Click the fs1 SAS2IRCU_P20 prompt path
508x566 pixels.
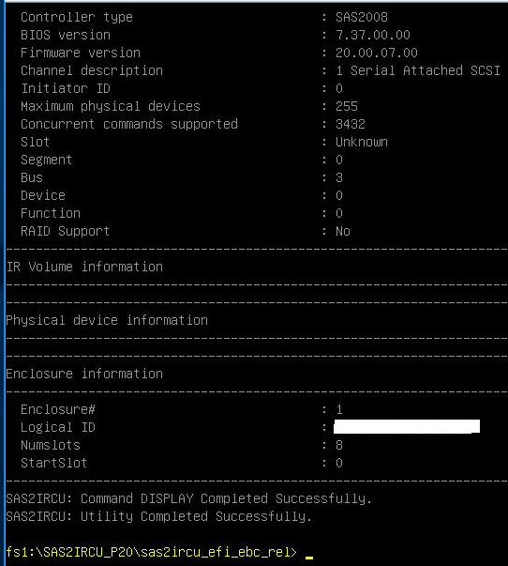point(151,552)
